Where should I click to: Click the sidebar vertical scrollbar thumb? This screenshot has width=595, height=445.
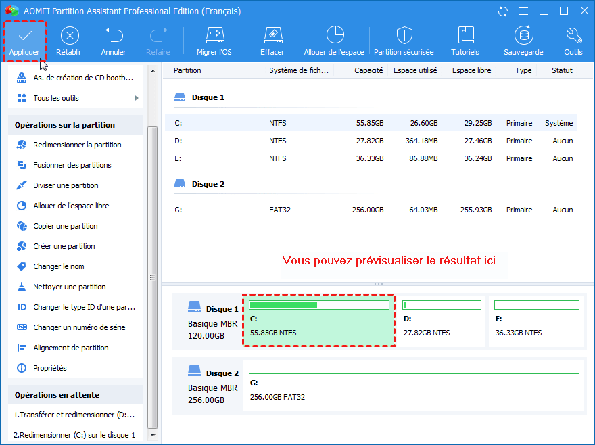point(153,277)
